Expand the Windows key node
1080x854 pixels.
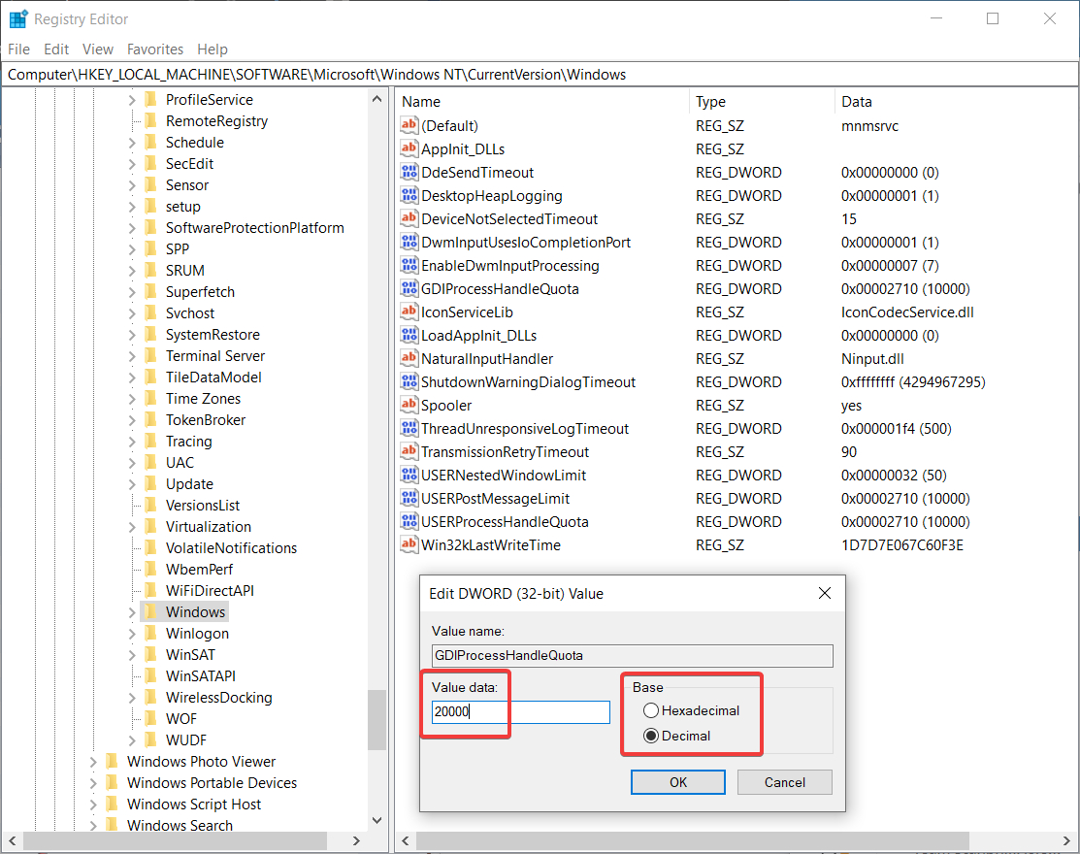(x=132, y=612)
